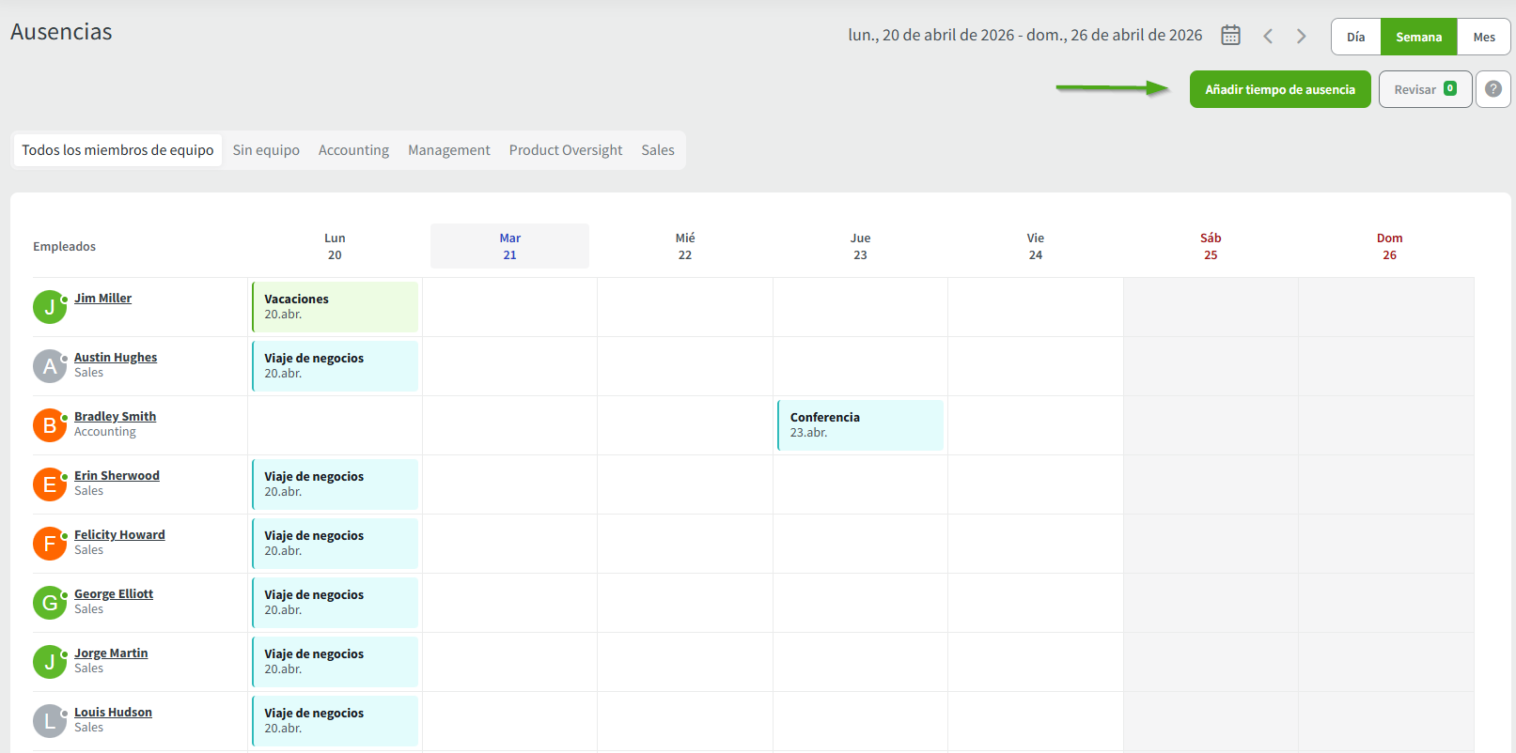Click Añadir tiempo de ausencia button

pyautogui.click(x=1280, y=89)
